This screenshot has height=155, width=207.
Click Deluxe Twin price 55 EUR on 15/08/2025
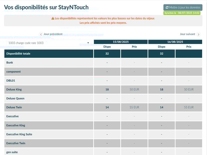[134, 107]
